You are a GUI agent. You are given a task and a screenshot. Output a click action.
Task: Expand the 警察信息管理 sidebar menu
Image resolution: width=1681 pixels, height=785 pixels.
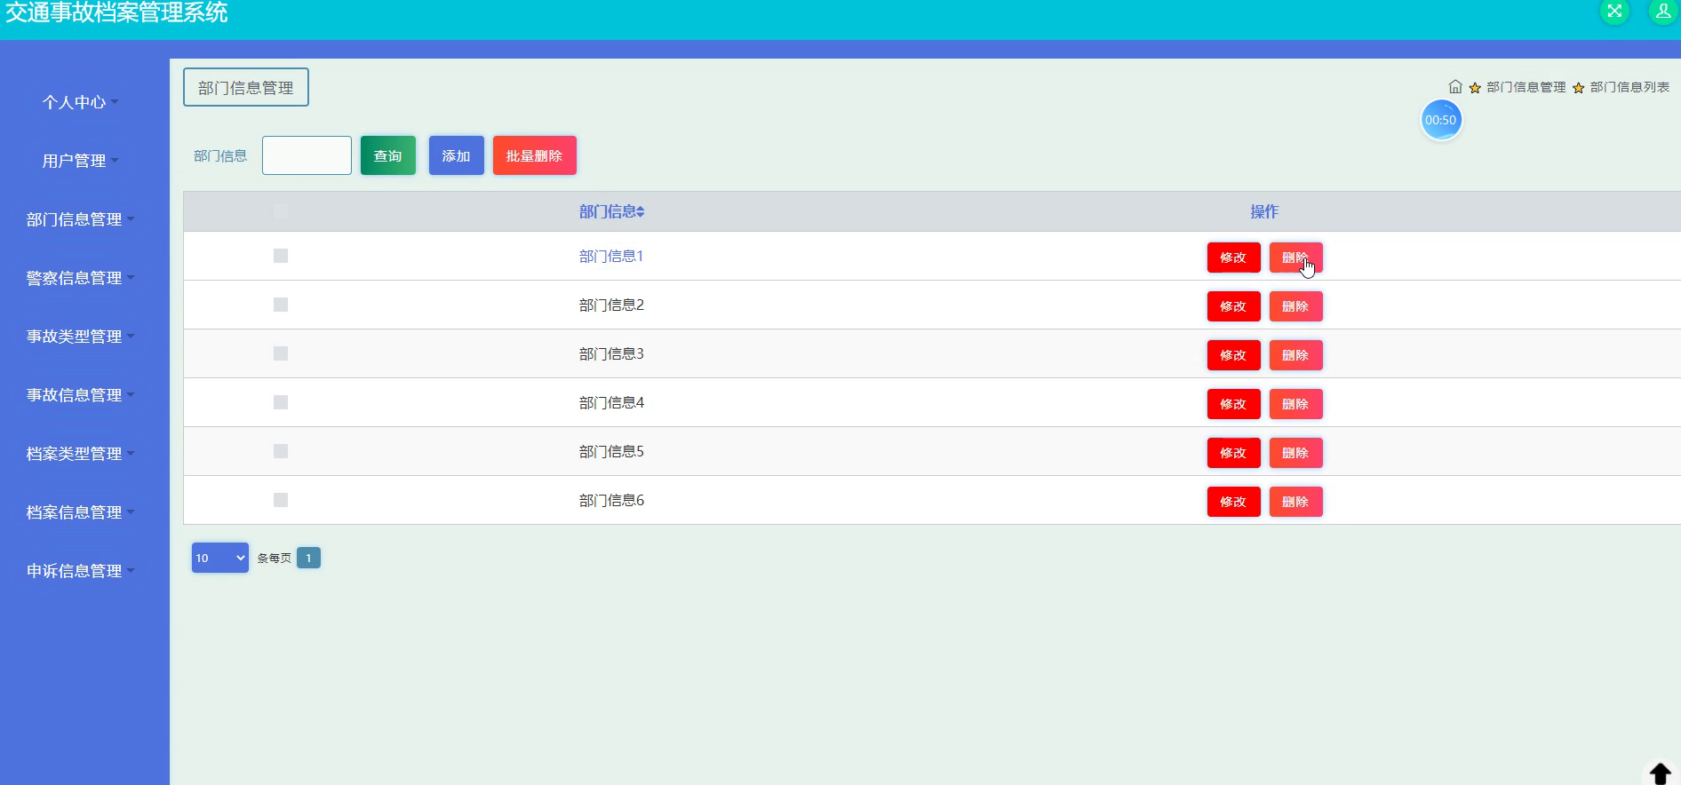(x=80, y=278)
